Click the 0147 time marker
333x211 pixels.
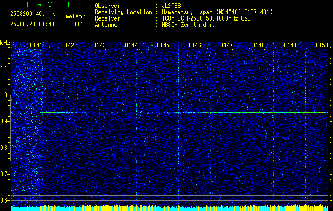pos(227,45)
